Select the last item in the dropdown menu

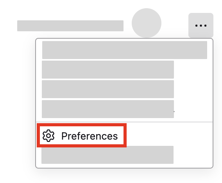[x=107, y=155]
